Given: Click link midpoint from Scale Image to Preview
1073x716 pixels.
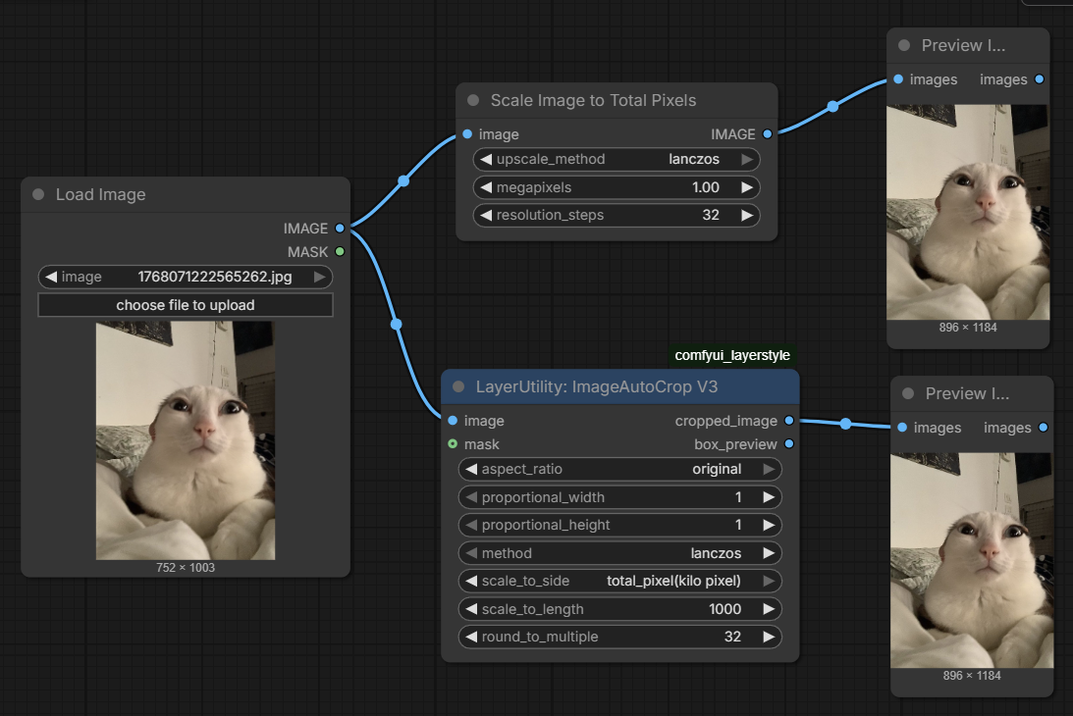Looking at the screenshot, I should (x=832, y=106).
